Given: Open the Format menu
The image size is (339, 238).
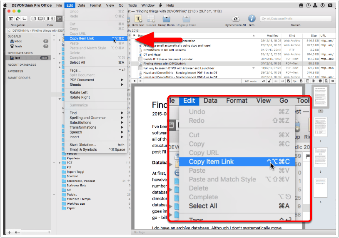Looking at the screenshot, I should pos(95,5).
